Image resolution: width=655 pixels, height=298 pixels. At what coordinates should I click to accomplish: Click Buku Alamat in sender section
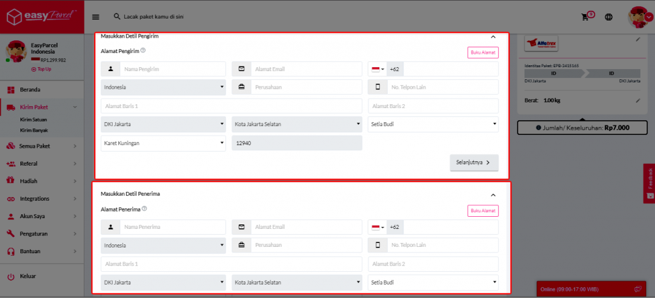[483, 53]
